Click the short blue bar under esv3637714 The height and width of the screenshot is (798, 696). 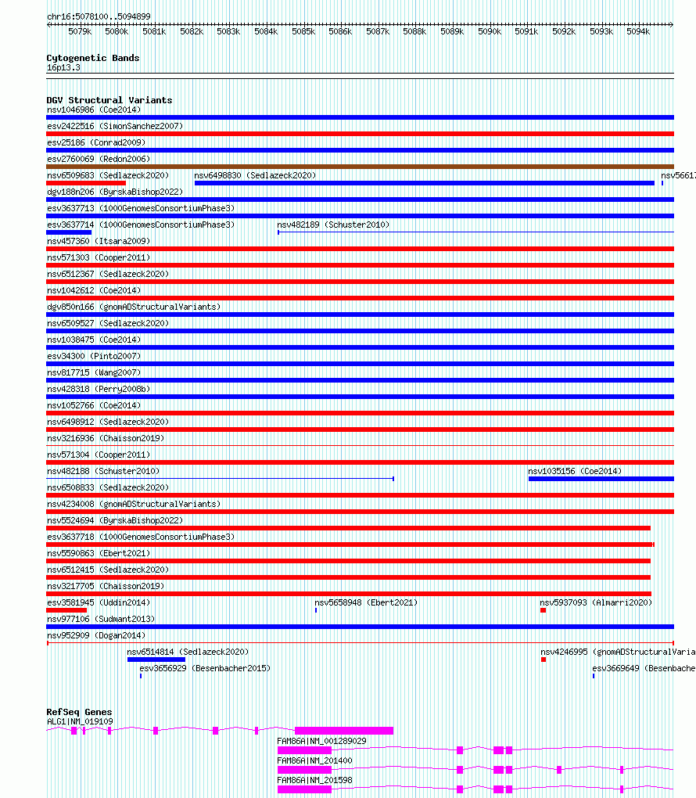click(x=69, y=232)
